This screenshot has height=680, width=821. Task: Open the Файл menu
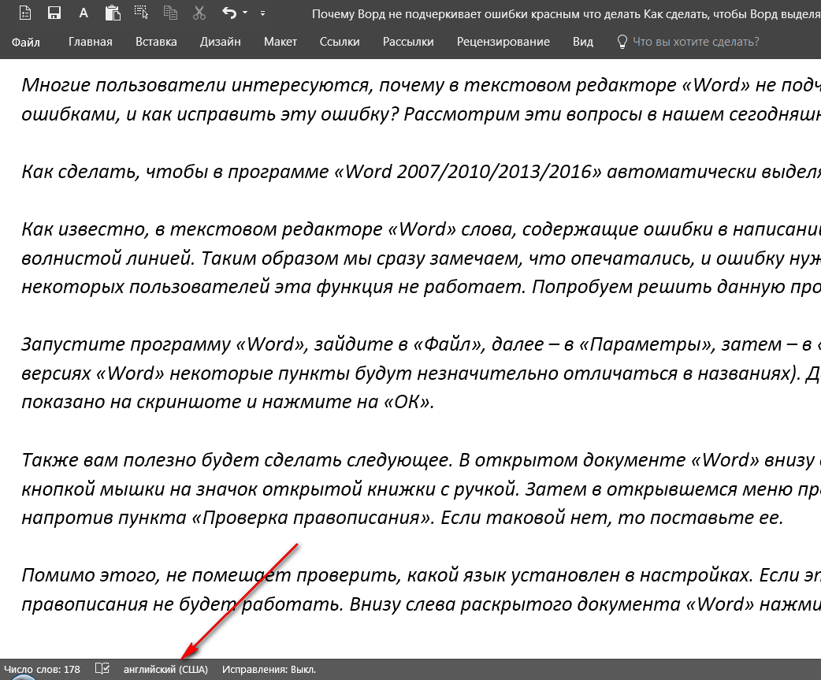pos(26,42)
